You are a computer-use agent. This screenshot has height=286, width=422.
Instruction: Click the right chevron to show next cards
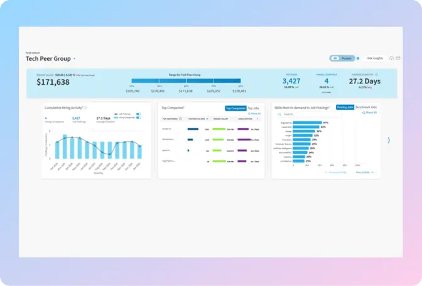tap(389, 140)
